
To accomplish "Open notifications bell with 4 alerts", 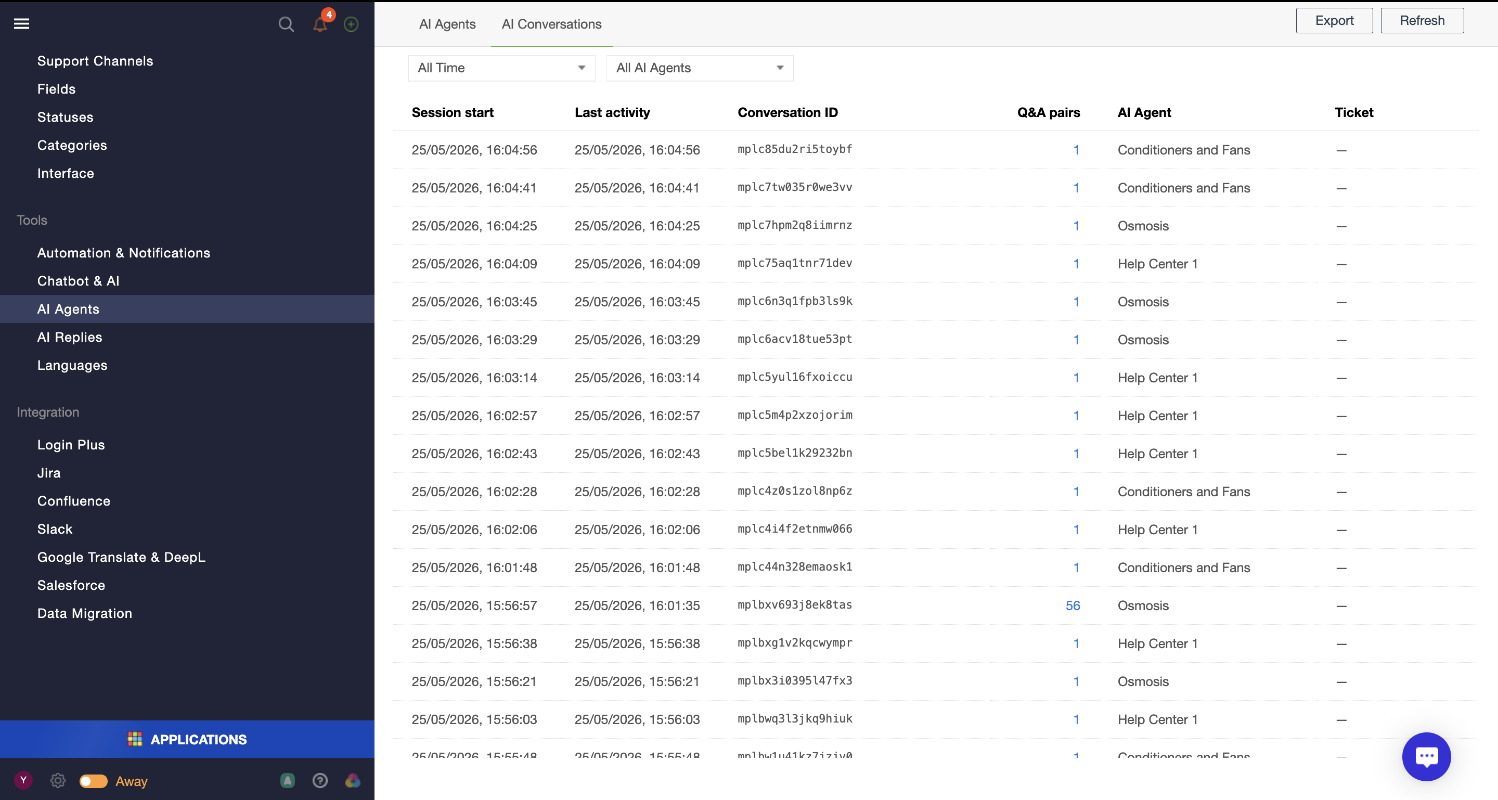I will point(320,23).
